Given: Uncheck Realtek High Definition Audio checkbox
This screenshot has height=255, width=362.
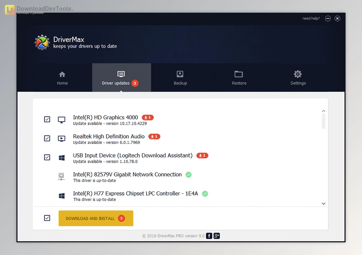Looking at the screenshot, I should [x=47, y=138].
